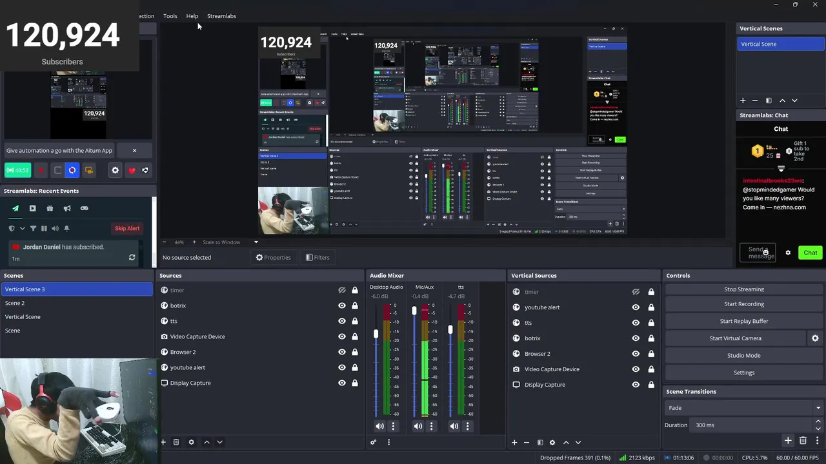Click the green Chat send button
This screenshot has height=464, width=826.
810,253
